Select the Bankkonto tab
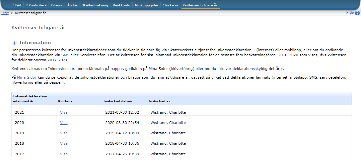Screen dimensions: 361x163 tap(122, 5)
